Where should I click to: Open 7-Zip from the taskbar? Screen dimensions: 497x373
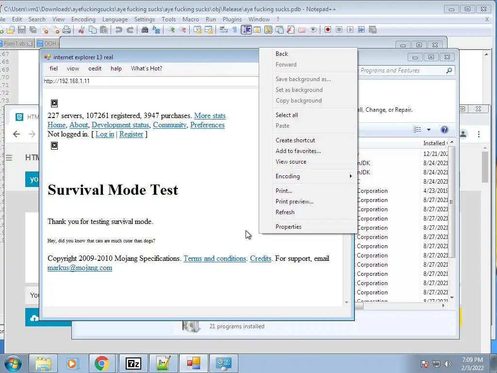pos(133,363)
